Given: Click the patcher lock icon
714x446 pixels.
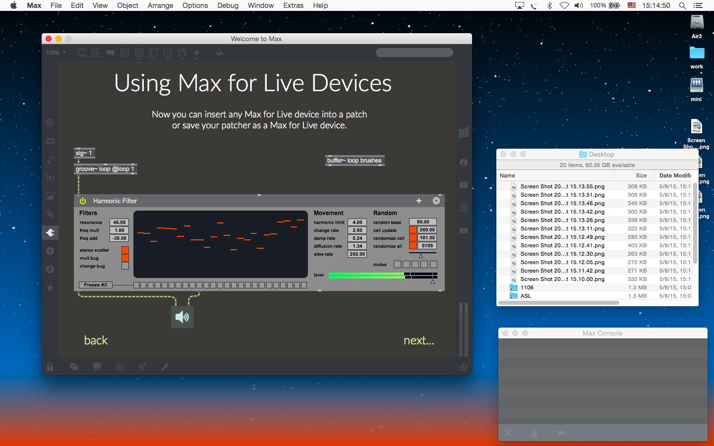Looking at the screenshot, I should [50, 367].
